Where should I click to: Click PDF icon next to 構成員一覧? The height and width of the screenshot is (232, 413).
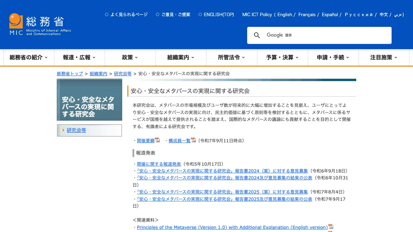tap(193, 140)
